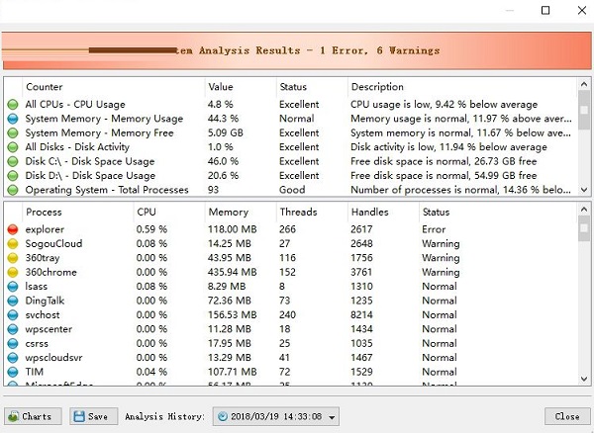The image size is (594, 433).
Task: Sort processes by the CPU column header
Action: tap(147, 212)
